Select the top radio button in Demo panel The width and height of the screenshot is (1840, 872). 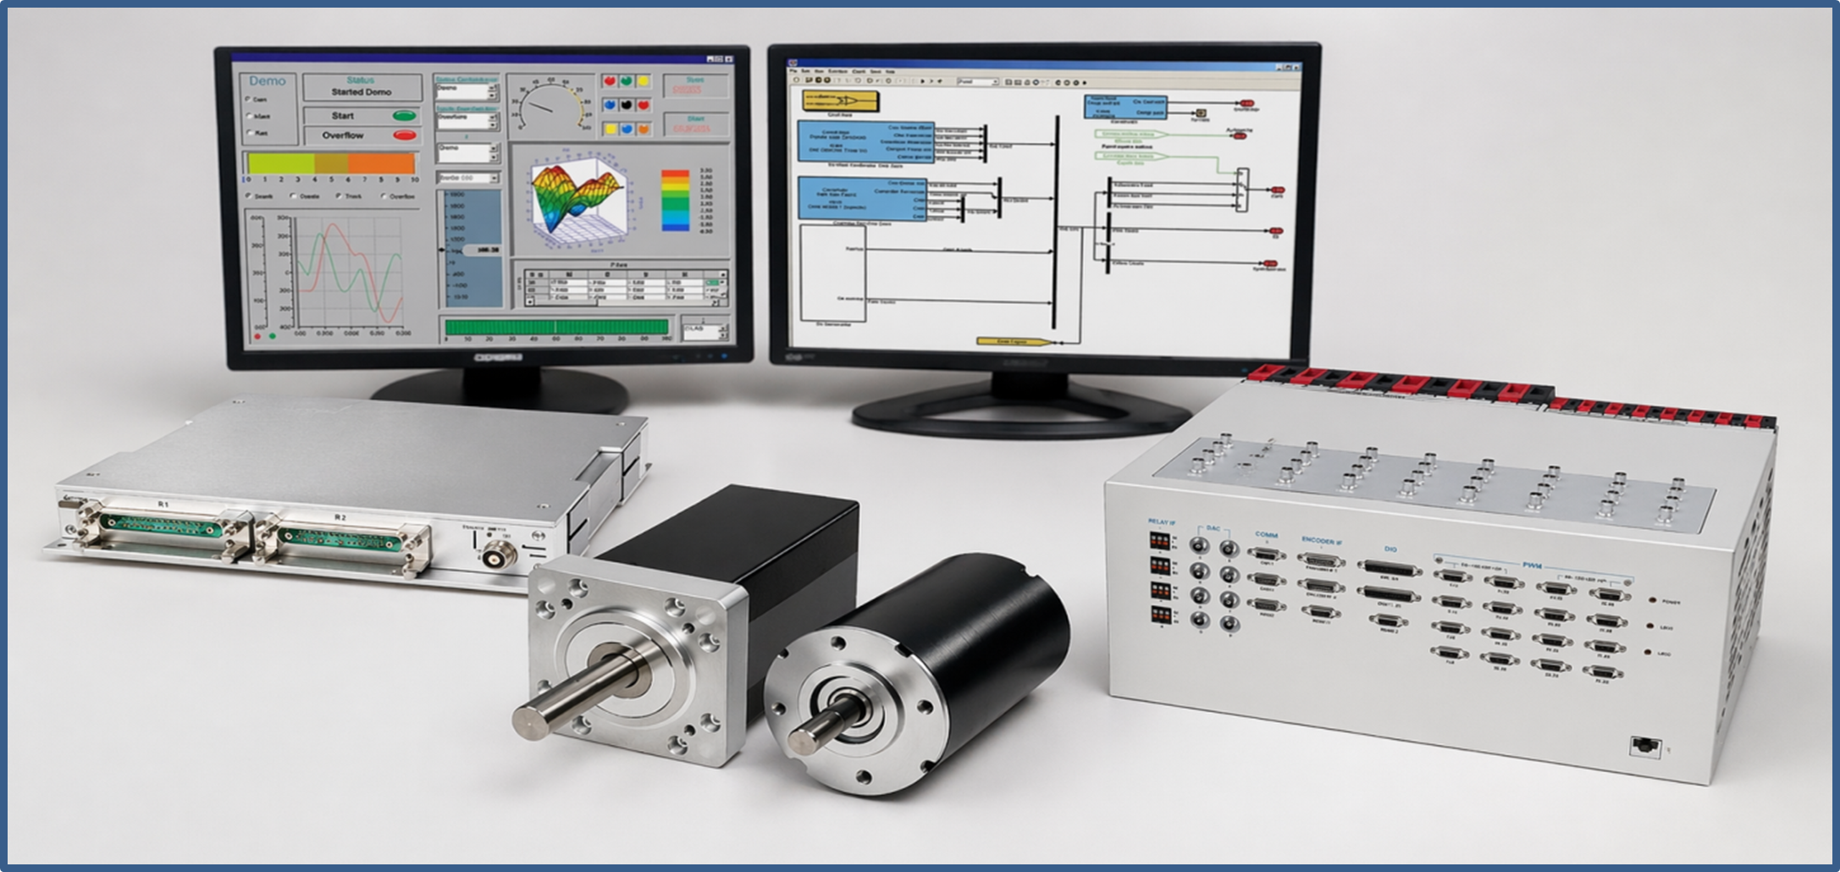click(x=249, y=100)
